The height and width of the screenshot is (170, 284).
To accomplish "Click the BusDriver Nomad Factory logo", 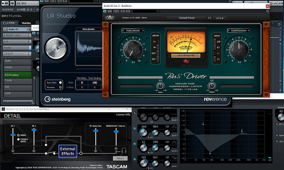I will [x=110, y=18].
